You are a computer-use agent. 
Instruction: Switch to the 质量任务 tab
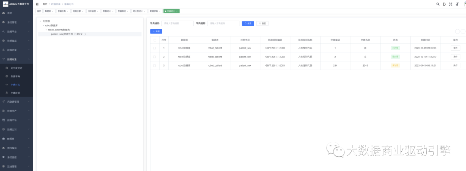(x=63, y=11)
